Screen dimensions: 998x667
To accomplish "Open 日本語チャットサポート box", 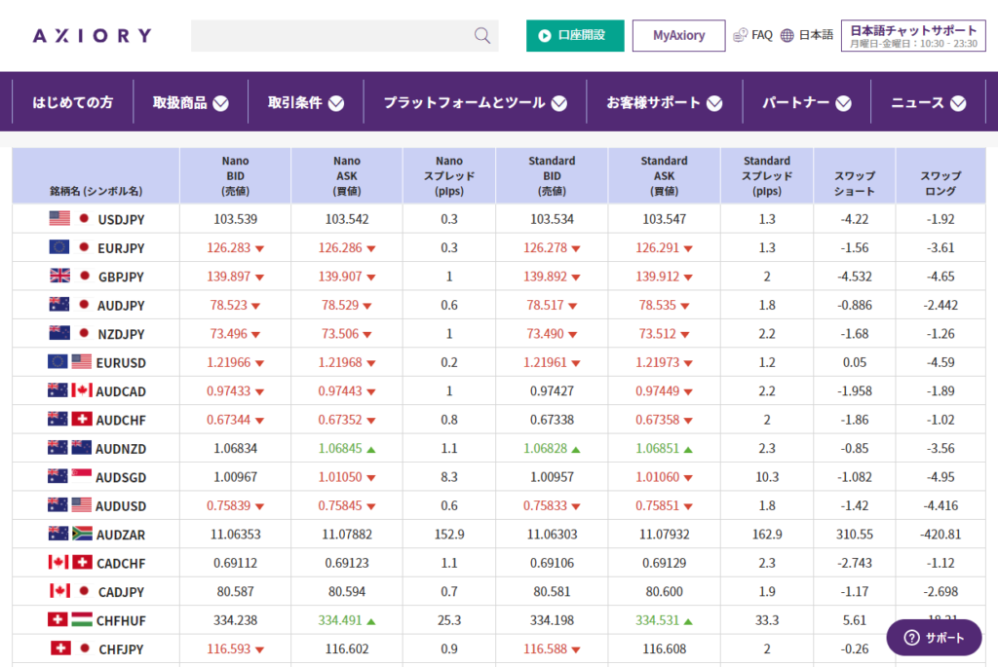I will tap(913, 36).
